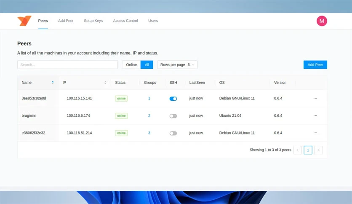Sort peers by Name column arrows
Viewport: 352px width, 204px height.
point(53,83)
